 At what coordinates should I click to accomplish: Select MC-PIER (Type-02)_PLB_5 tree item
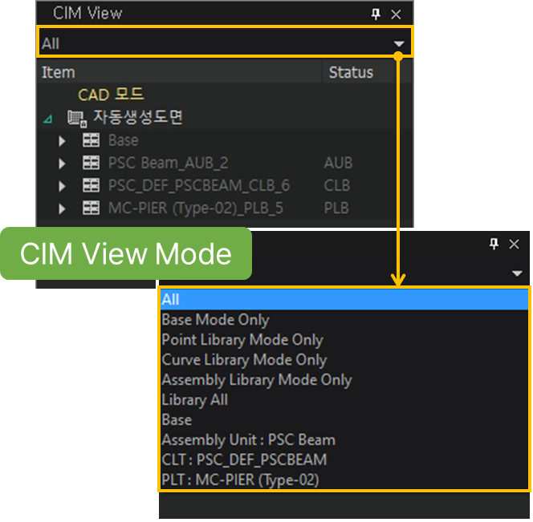(x=195, y=208)
